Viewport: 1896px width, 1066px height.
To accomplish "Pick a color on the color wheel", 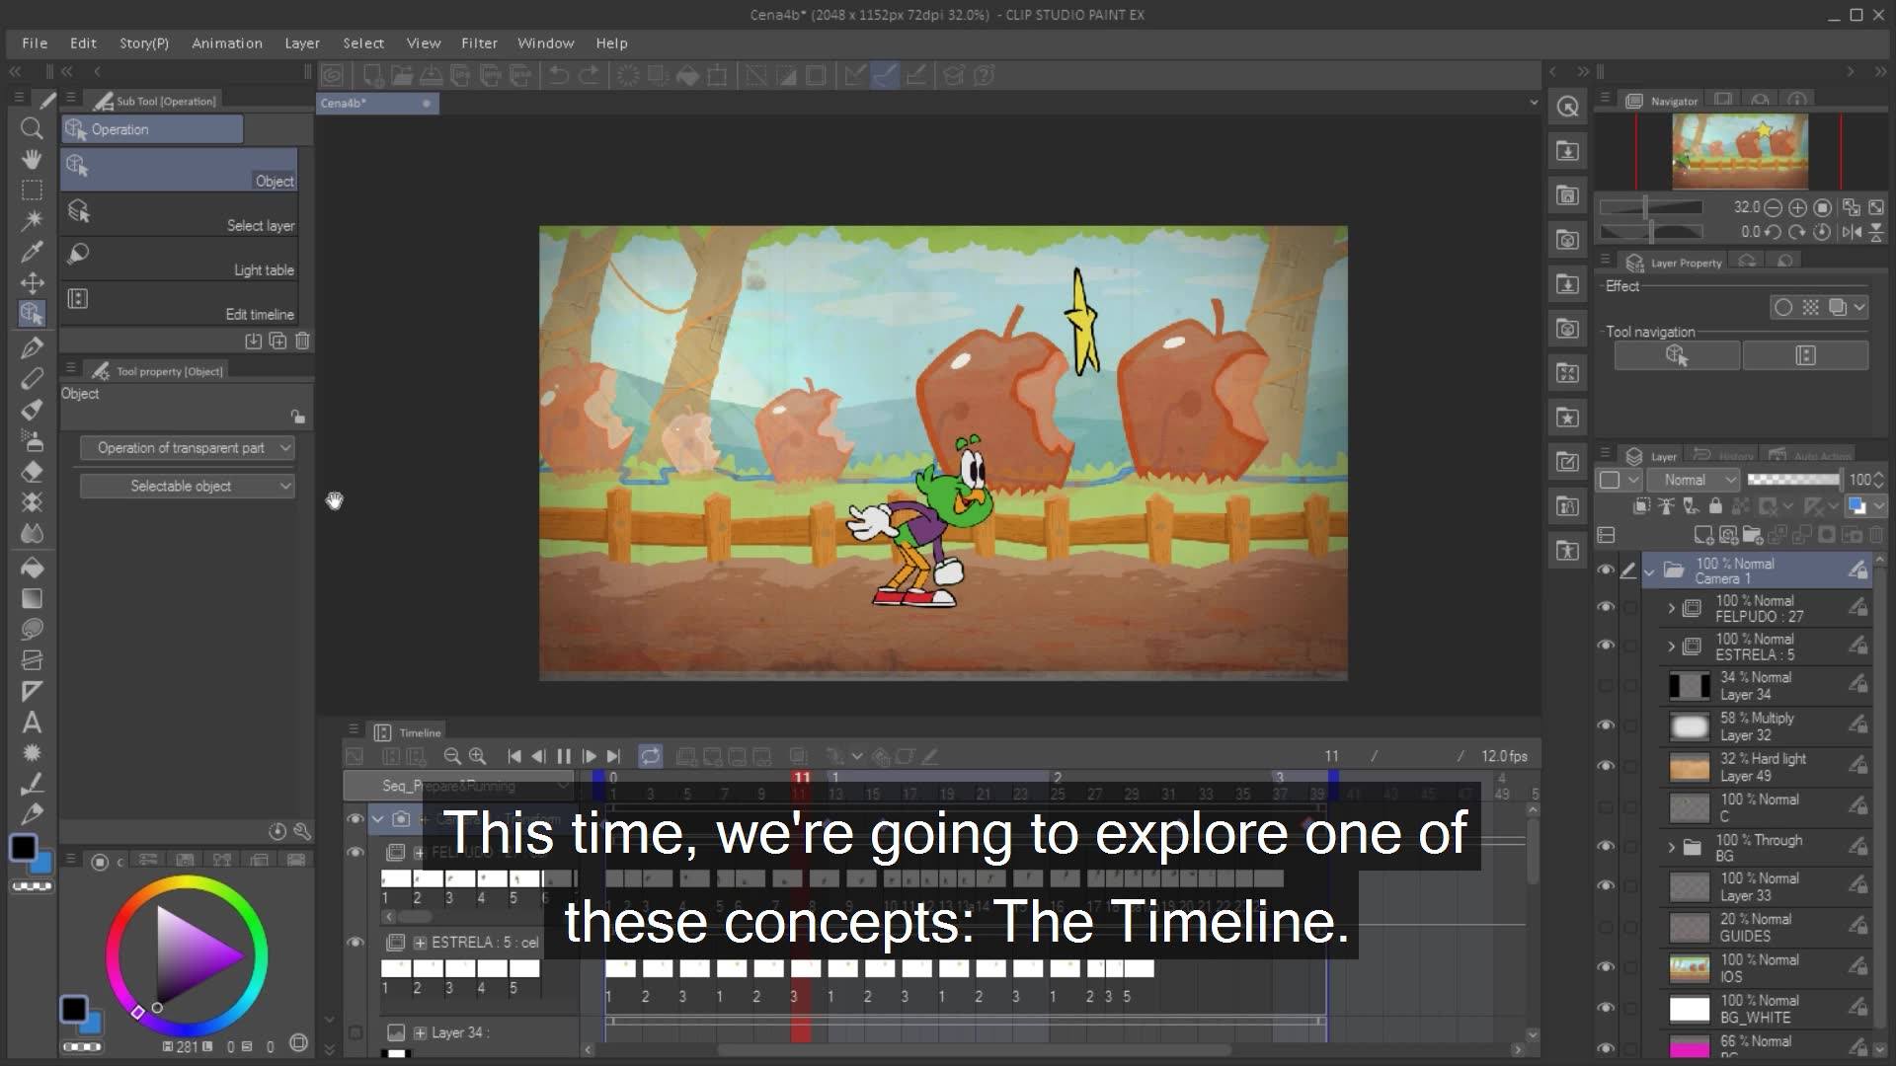I will (187, 954).
